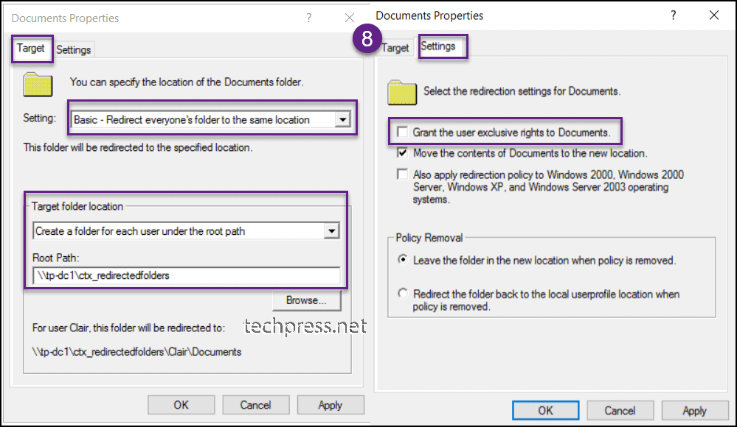
Task: Close the right Documents Properties dialog
Action: tap(714, 15)
